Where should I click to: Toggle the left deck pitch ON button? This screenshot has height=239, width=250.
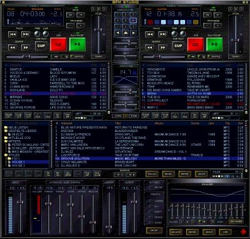pos(70,15)
